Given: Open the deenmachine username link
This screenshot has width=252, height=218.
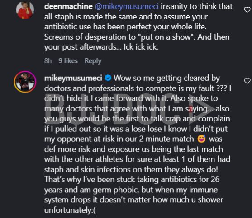Looking at the screenshot, I should point(68,7).
